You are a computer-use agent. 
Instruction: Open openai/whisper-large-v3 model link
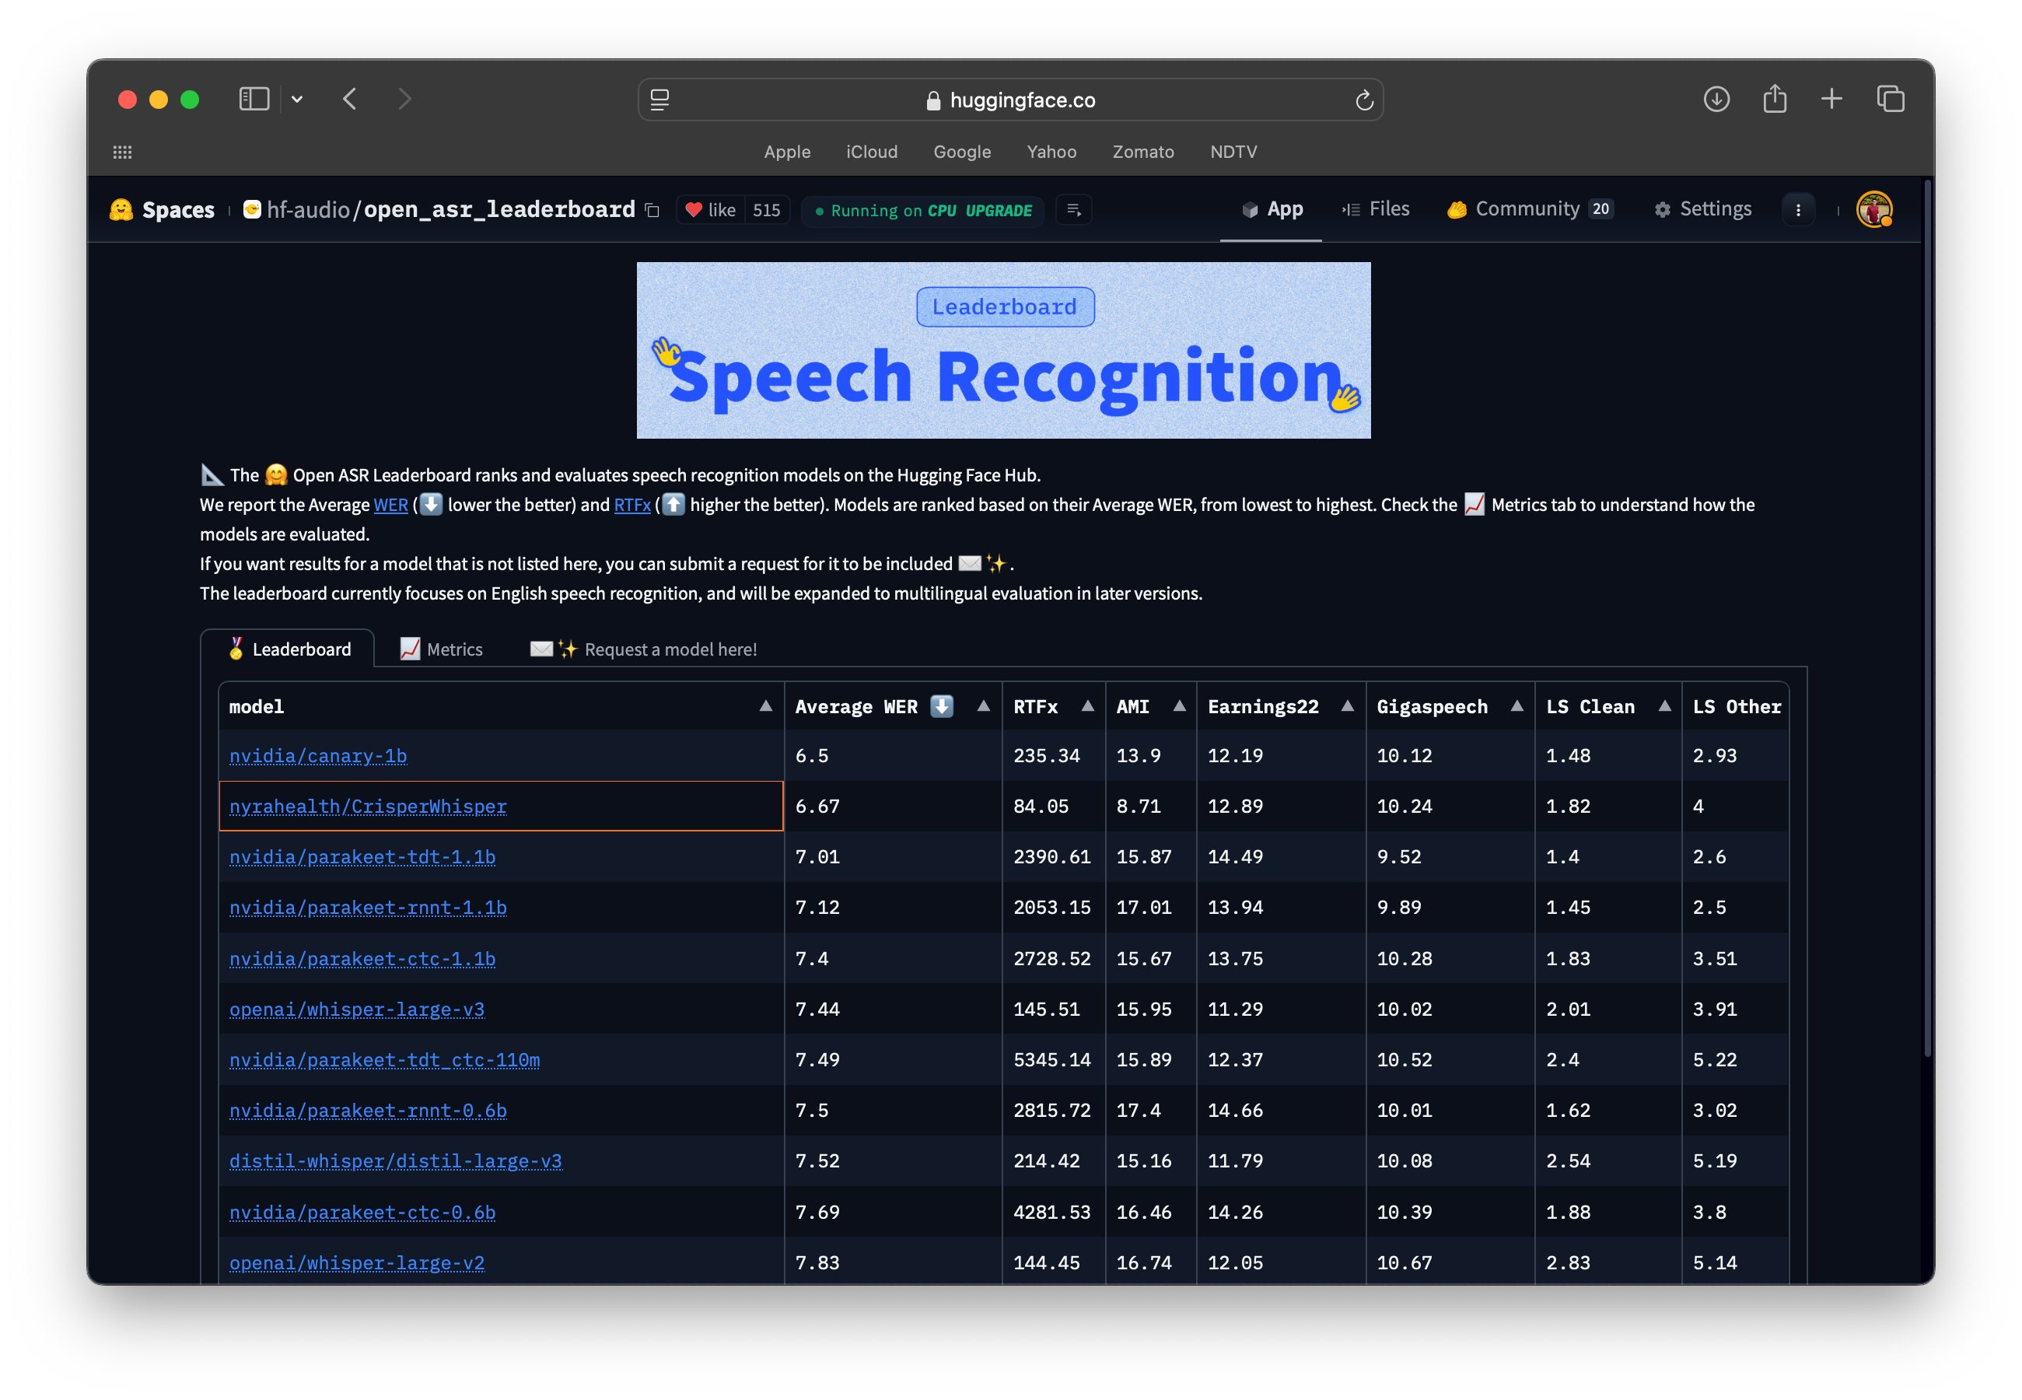click(x=356, y=1009)
